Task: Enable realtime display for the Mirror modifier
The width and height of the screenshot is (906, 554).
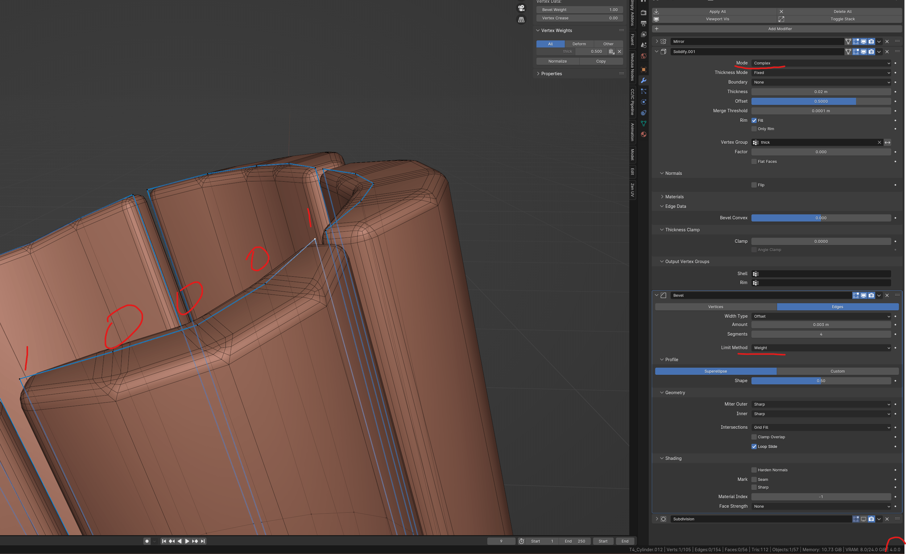Action: coord(864,42)
